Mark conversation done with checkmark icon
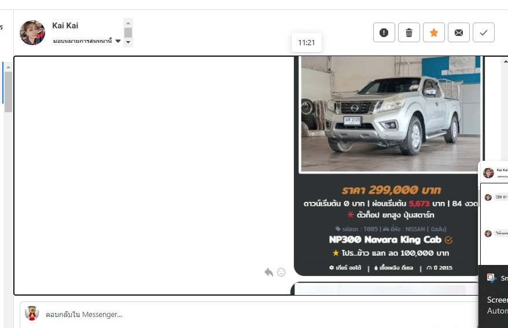 [x=484, y=32]
